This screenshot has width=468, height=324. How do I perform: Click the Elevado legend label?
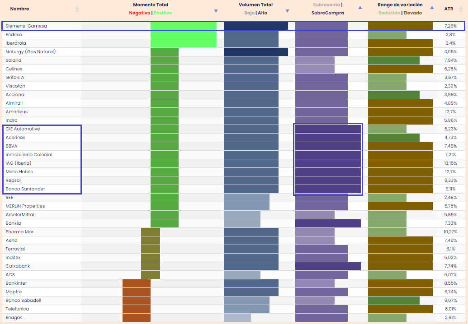[x=413, y=13]
